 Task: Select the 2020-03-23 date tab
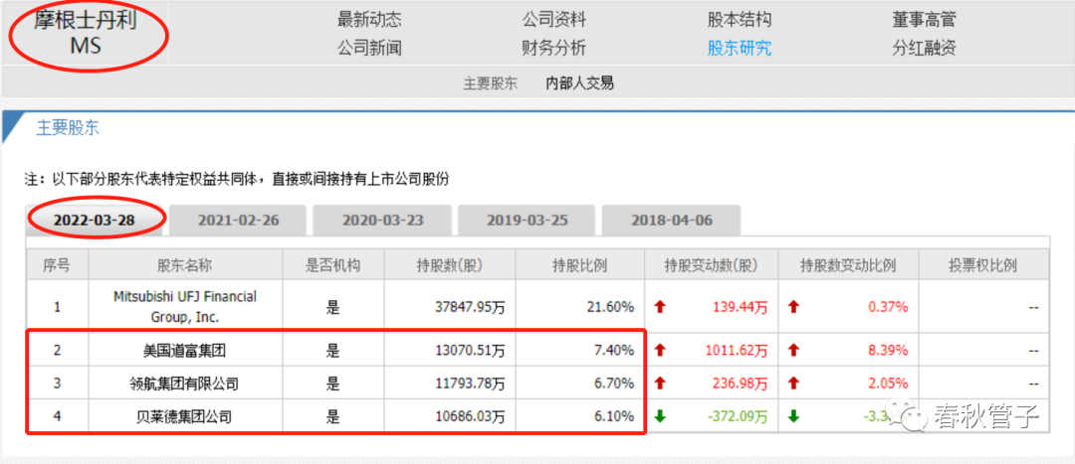(x=382, y=221)
